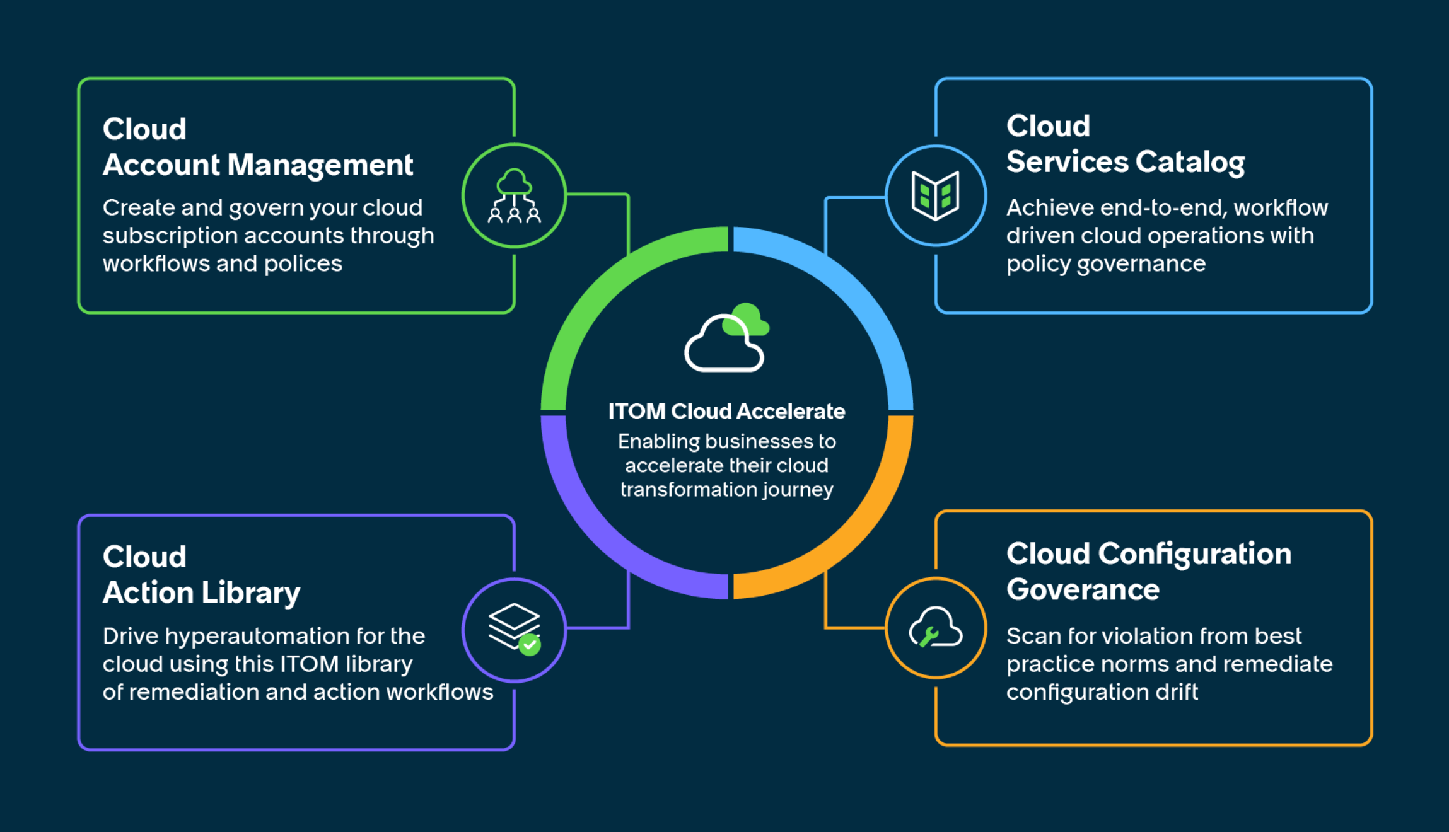Click text 'Achieve end-to-end, workflow driven cloud operations'
This screenshot has width=1449, height=832.
point(1167,221)
